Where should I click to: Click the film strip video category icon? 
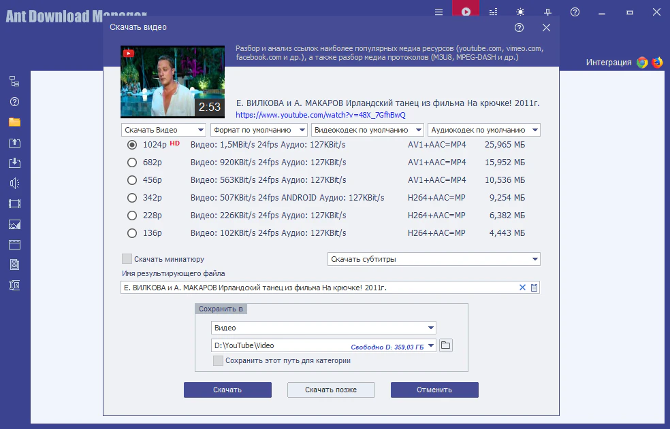(14, 203)
